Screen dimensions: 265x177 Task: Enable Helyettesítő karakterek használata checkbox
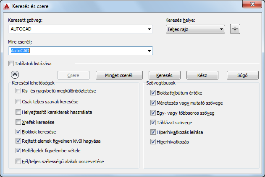[18, 112]
